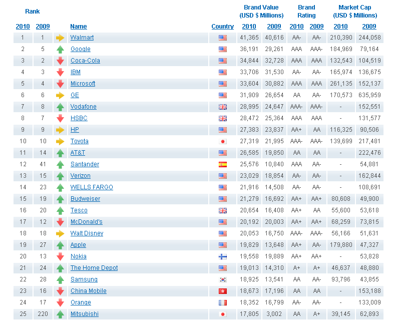Viewport: 394px width, 326px height.
Task: Sort by the Country column header
Action: click(x=222, y=27)
